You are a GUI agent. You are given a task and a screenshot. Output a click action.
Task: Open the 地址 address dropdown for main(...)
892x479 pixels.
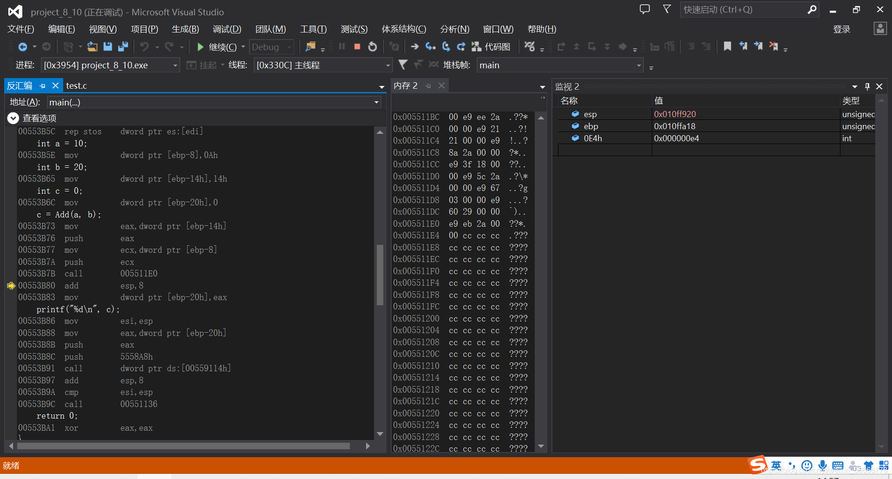(376, 102)
